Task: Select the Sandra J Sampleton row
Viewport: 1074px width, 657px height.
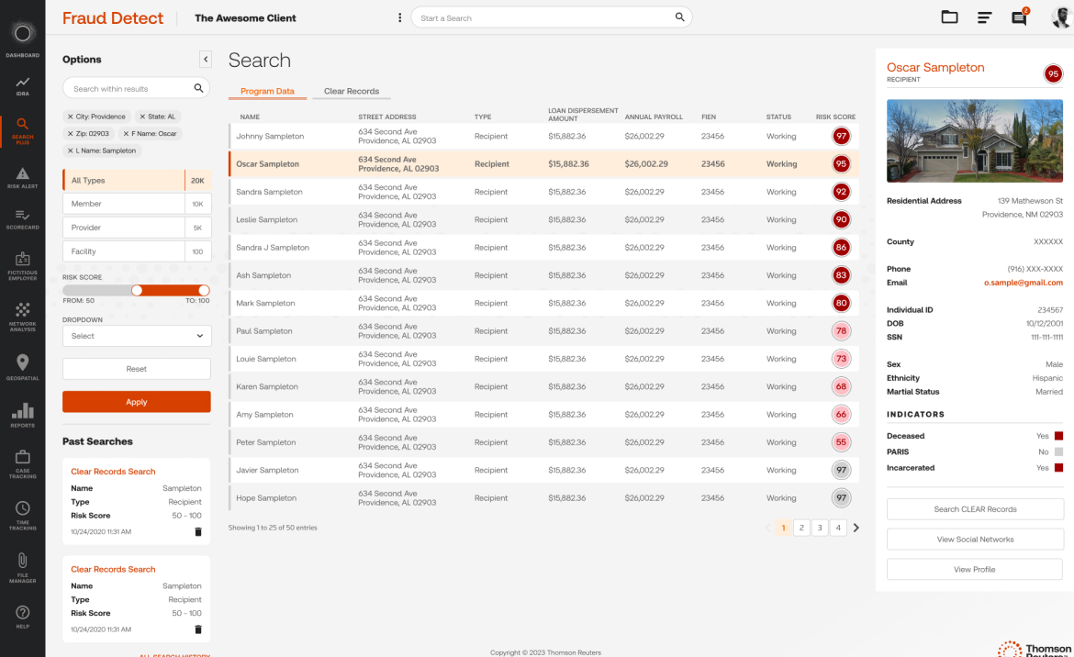Action: coord(543,248)
